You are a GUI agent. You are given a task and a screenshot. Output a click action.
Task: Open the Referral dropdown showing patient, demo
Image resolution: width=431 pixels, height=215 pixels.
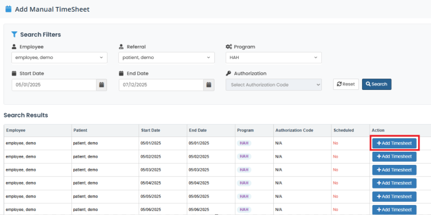coord(166,58)
